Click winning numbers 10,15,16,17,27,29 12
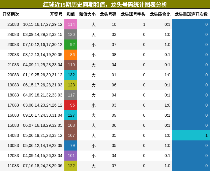 pyautogui.click(x=43, y=24)
